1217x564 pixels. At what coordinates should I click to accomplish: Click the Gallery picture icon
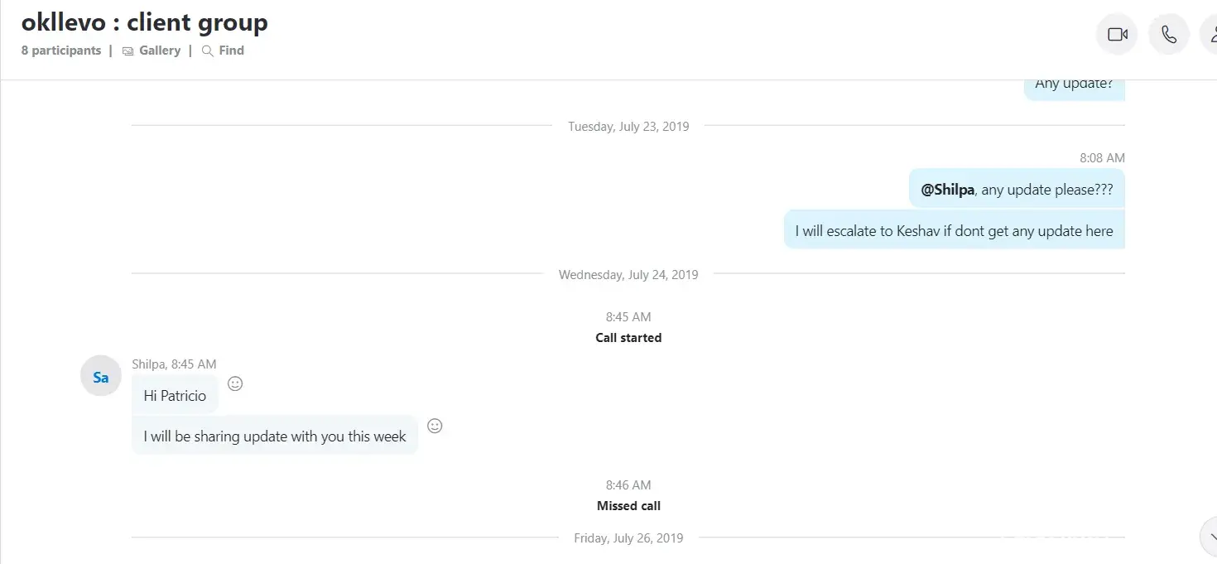coord(127,51)
